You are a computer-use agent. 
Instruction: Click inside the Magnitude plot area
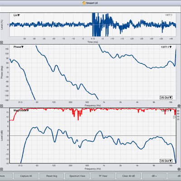point(93,136)
